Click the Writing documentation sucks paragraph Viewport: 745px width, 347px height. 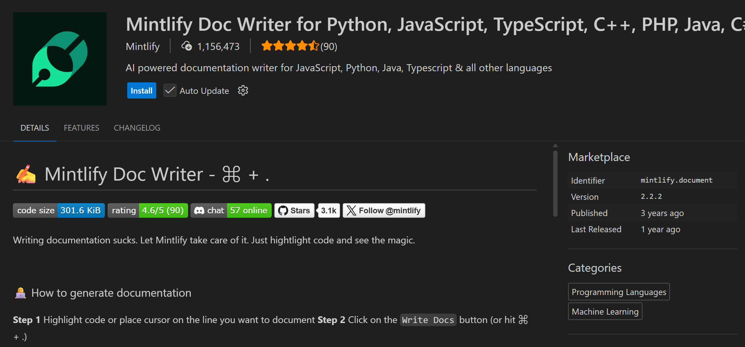[214, 240]
